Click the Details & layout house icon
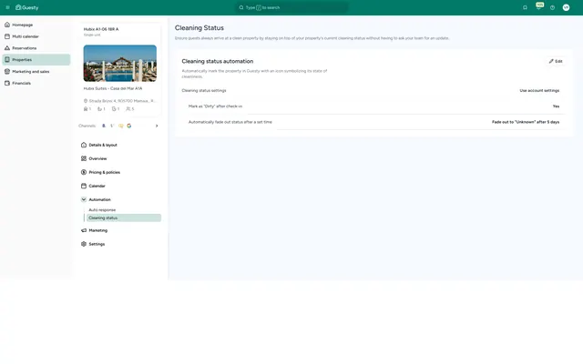The height and width of the screenshot is (364, 583). [x=84, y=145]
